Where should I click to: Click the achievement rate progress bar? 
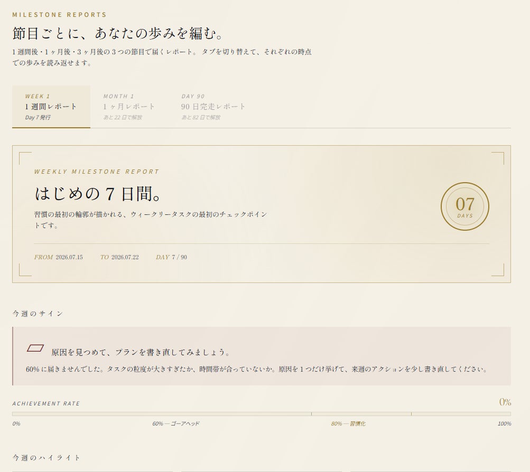[261, 414]
